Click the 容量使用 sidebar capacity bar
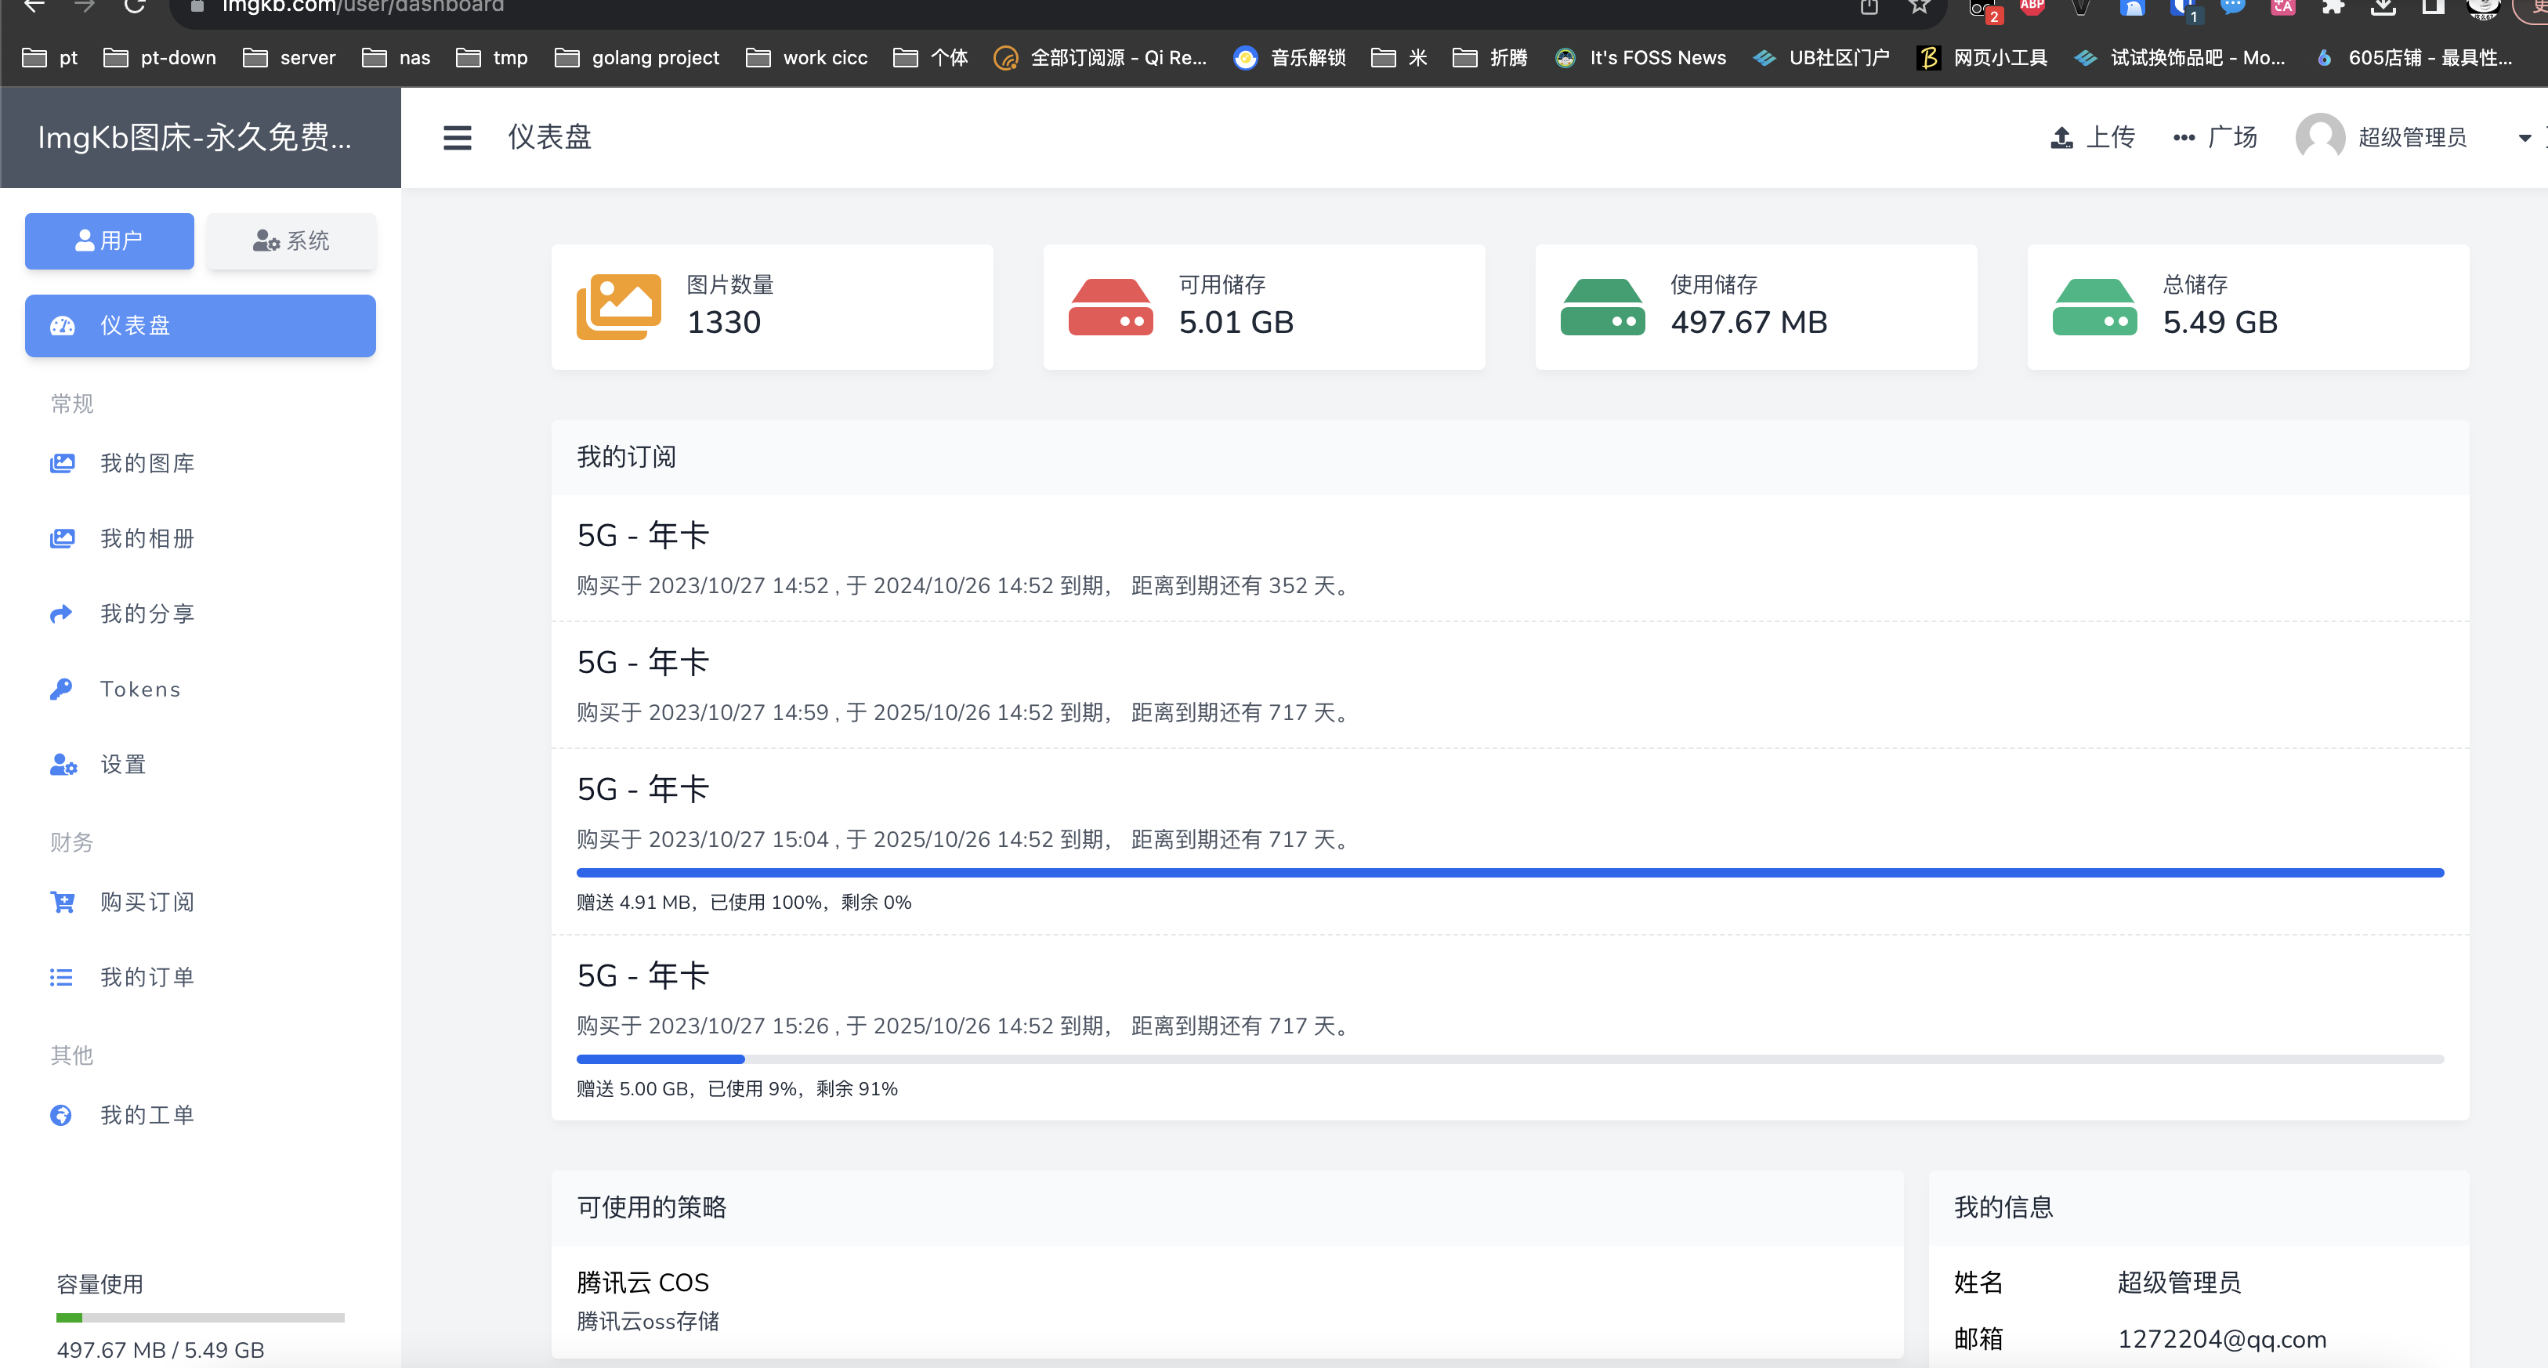Screen dimensions: 2548x1368 click(200, 1318)
